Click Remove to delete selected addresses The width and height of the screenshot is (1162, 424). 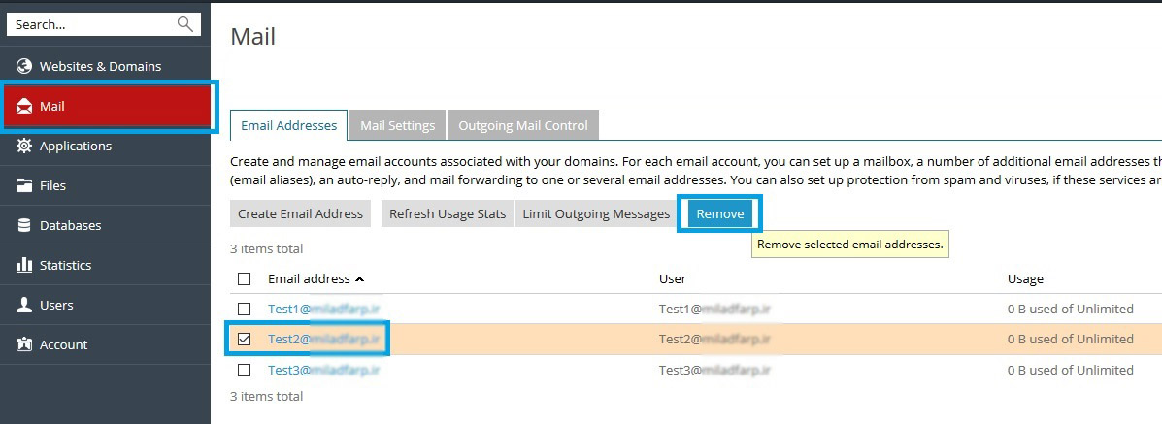(x=719, y=213)
